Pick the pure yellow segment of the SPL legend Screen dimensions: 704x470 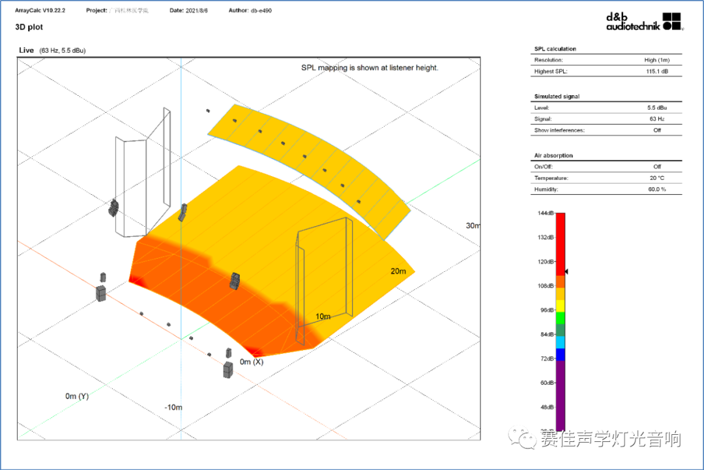tap(561, 306)
